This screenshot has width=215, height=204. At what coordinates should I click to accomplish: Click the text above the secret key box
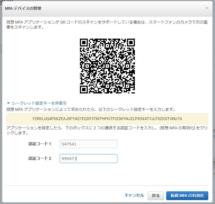click(91, 109)
